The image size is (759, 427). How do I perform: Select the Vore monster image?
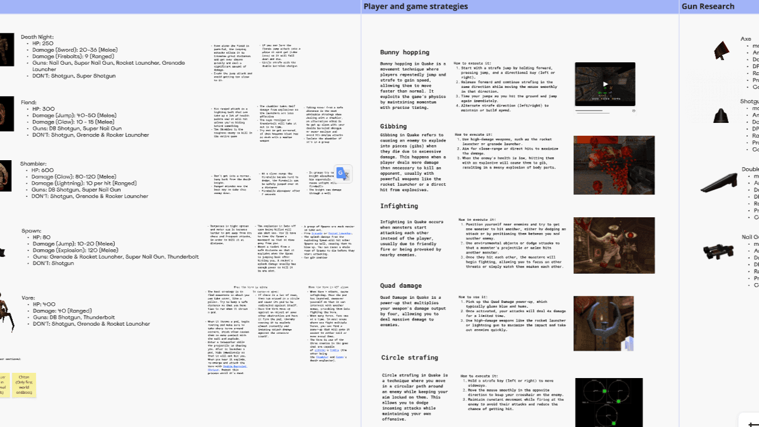point(6,312)
